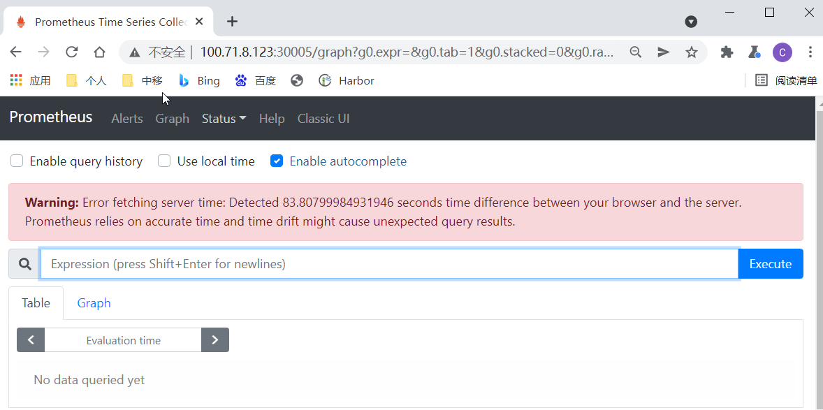This screenshot has width=823, height=410.
Task: Switch to the Graph tab
Action: 94,302
